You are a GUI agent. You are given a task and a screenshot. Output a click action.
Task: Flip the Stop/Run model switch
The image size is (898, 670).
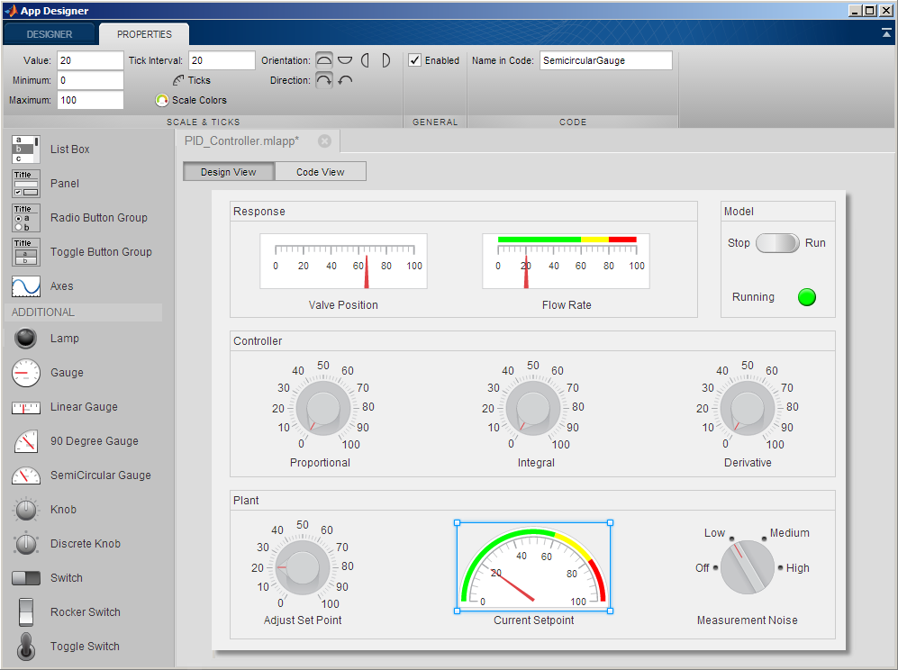[776, 243]
